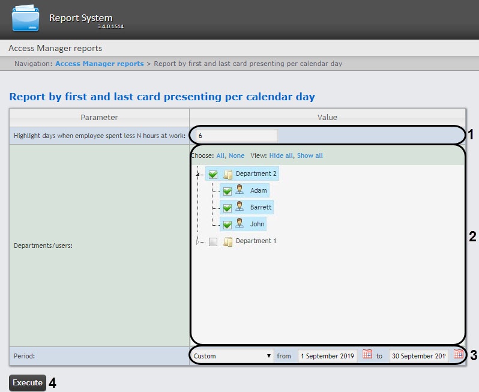Click the 'Parameter' column header
This screenshot has width=479, height=392.
click(99, 117)
